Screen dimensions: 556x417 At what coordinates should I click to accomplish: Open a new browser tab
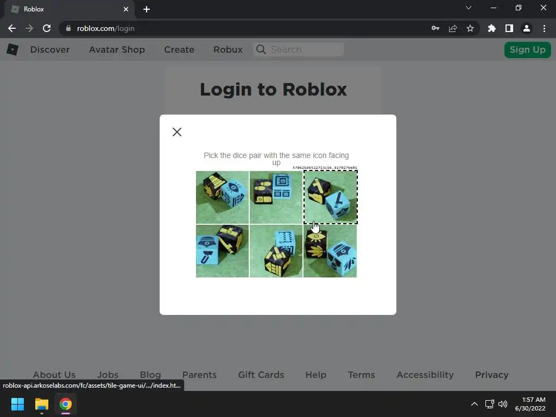[147, 9]
